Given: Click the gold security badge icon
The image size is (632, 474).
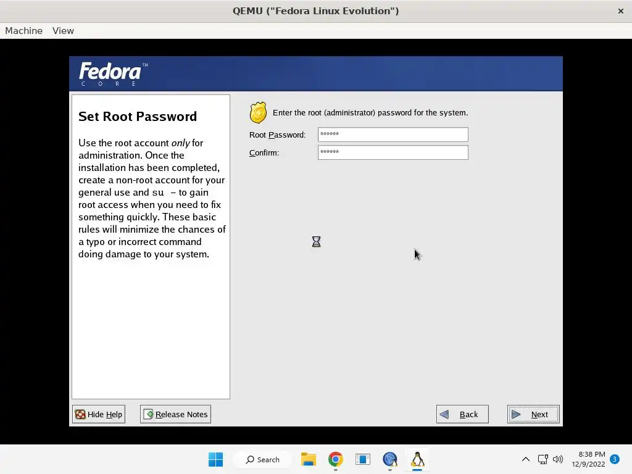Looking at the screenshot, I should click(258, 112).
